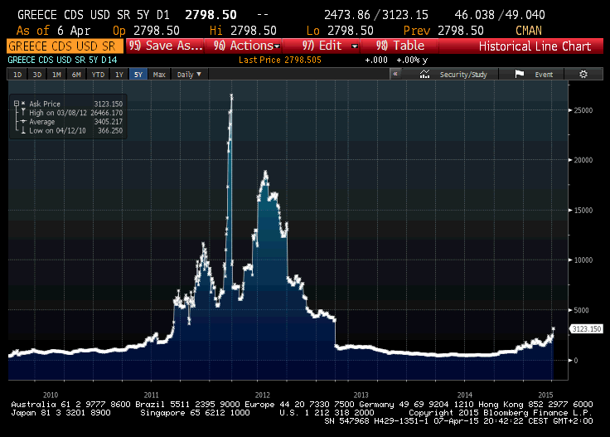The image size is (610, 437).
Task: Click the GREECE CDS USD SR security field
Action: (x=65, y=46)
